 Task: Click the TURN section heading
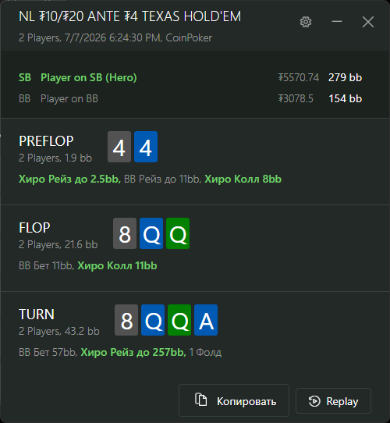click(x=37, y=315)
